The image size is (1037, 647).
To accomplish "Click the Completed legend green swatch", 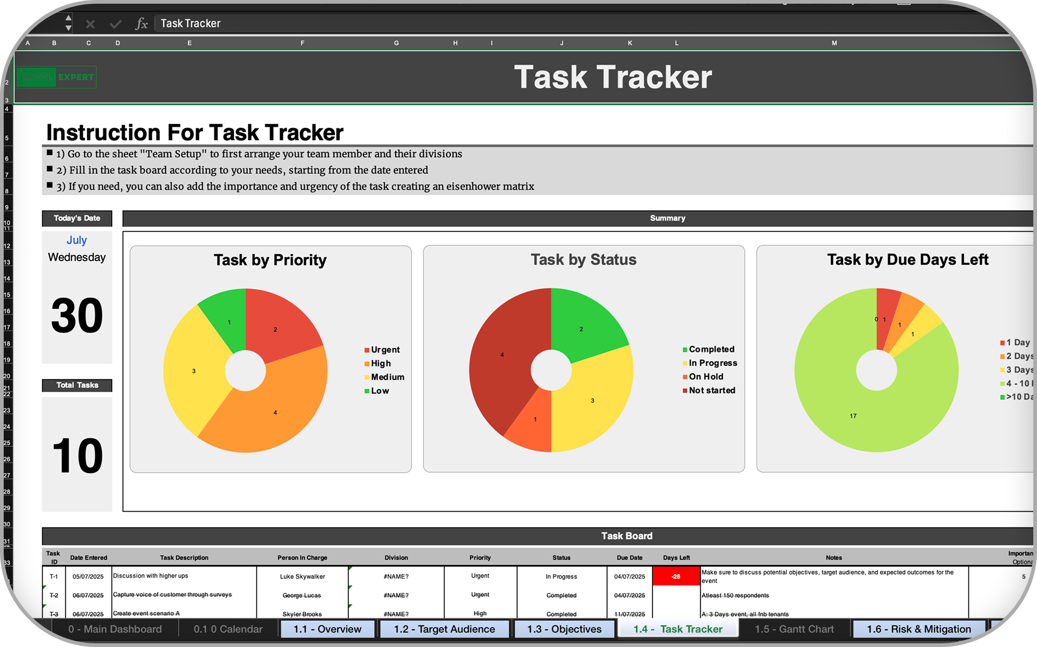I will click(685, 349).
